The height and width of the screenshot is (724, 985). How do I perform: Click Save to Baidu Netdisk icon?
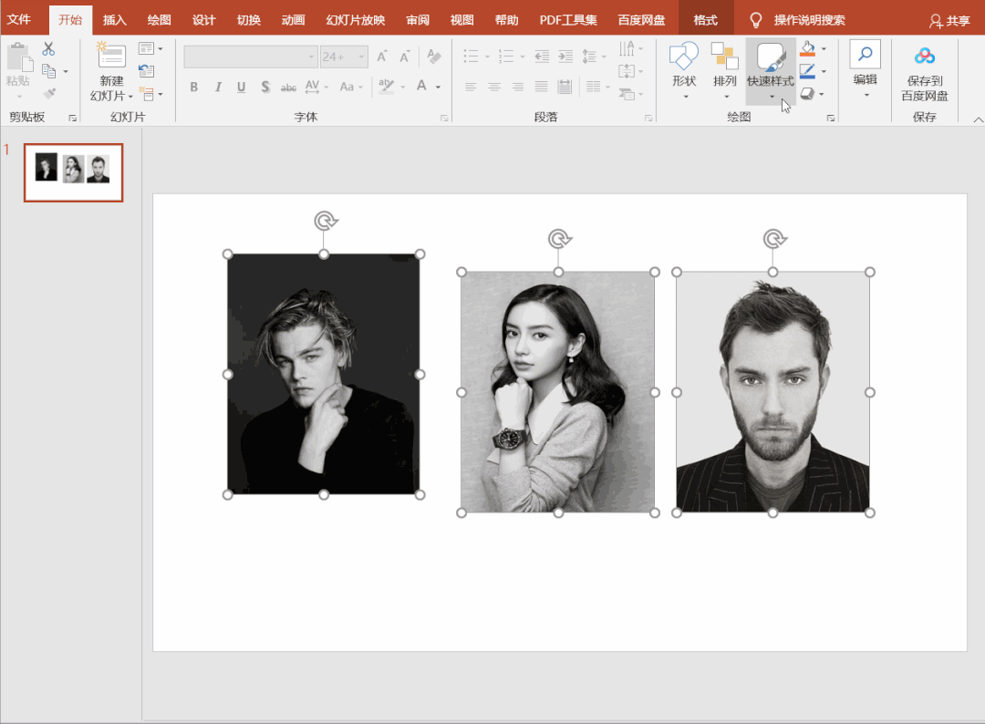tap(925, 57)
